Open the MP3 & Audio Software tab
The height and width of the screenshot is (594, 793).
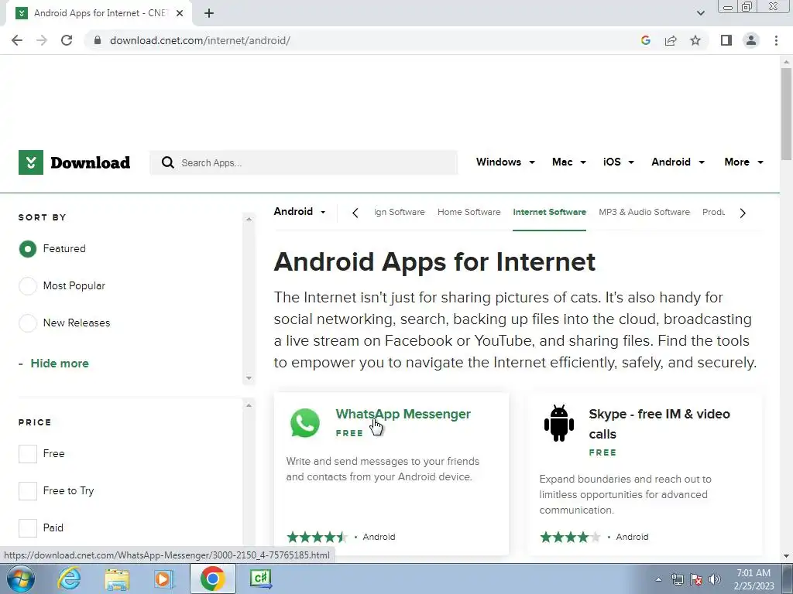pos(644,212)
